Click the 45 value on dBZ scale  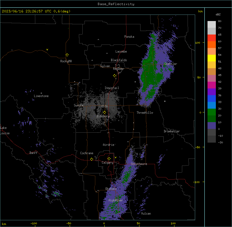pos(220,75)
